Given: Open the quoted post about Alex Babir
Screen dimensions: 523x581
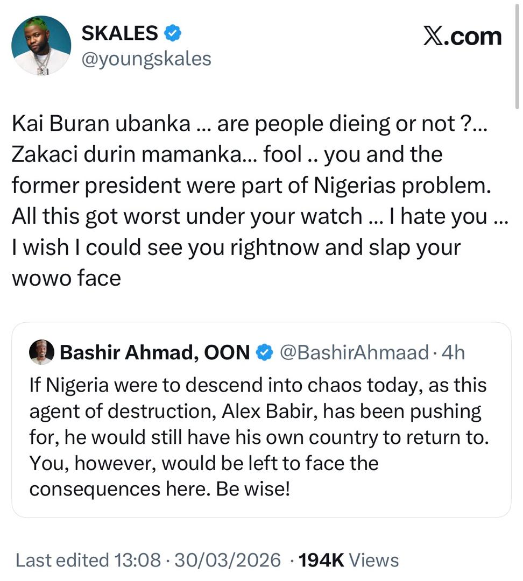Looking at the screenshot, I should coord(261,425).
